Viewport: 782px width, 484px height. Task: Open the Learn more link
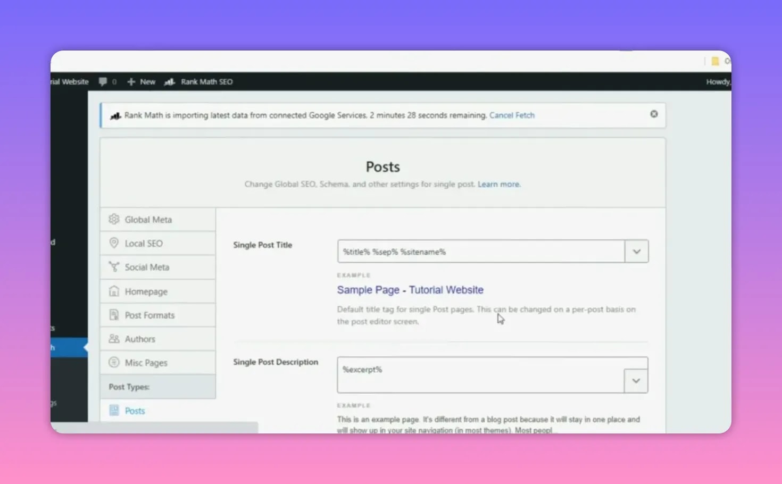pos(498,183)
